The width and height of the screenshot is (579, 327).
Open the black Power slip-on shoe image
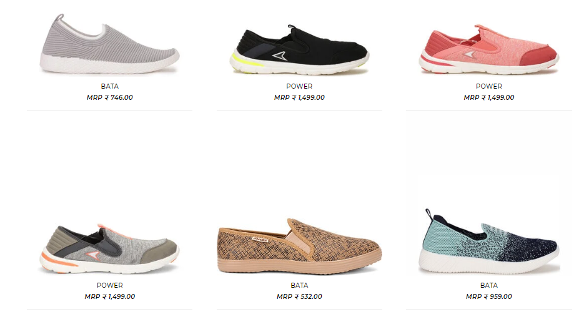point(299,49)
